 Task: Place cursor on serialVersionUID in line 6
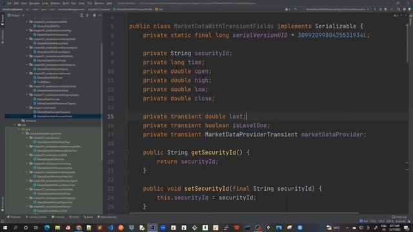pos(259,35)
